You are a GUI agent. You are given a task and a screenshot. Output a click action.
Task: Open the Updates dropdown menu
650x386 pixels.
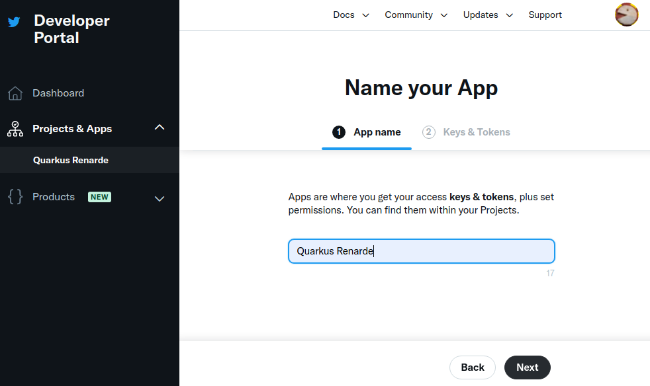[x=488, y=15]
